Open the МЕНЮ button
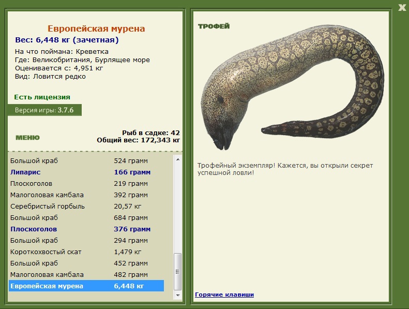409x309 pixels. 27,138
